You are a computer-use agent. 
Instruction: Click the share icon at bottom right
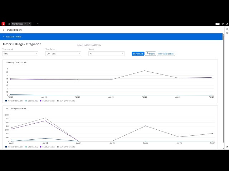pos(226,147)
